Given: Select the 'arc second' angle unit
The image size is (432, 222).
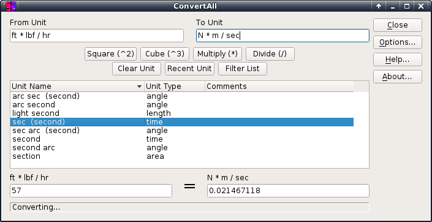Looking at the screenshot, I should click(x=182, y=105).
